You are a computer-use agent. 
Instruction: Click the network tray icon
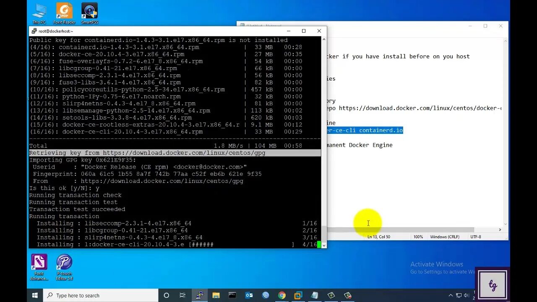pos(459,295)
